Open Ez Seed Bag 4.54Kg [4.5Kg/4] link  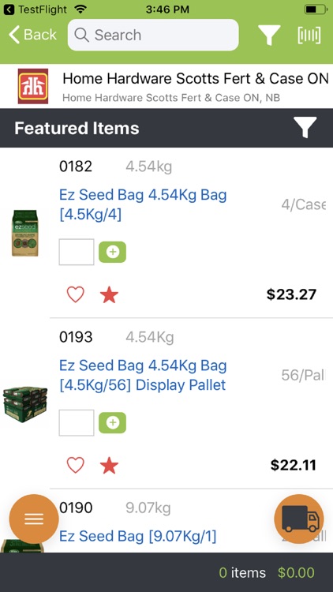tap(143, 204)
